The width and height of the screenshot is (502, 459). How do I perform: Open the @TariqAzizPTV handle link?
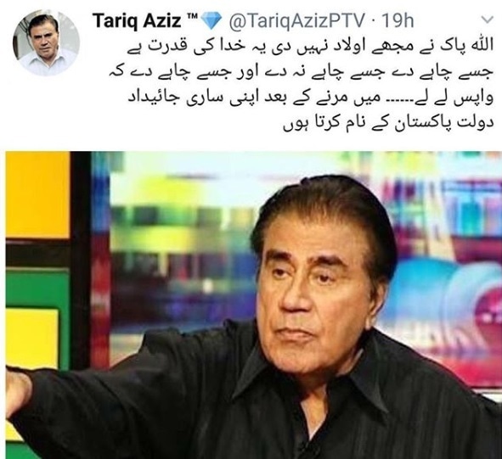pyautogui.click(x=296, y=20)
